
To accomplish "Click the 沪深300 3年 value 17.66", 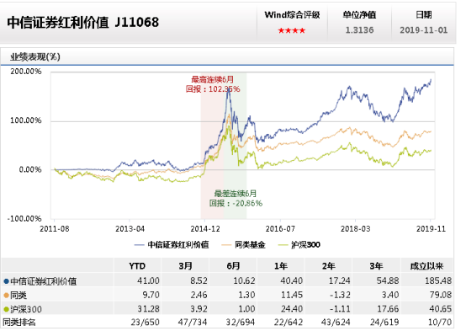I will tap(388, 309).
